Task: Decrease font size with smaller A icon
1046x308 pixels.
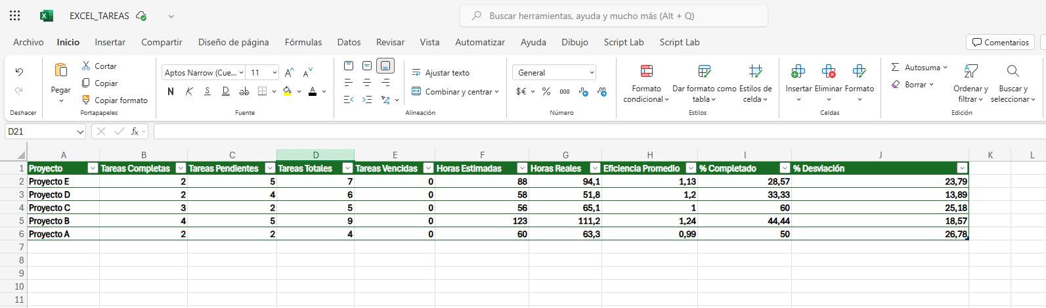Action: click(x=307, y=73)
